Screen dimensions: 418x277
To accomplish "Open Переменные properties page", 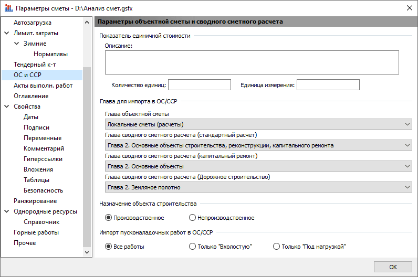I will [43, 138].
